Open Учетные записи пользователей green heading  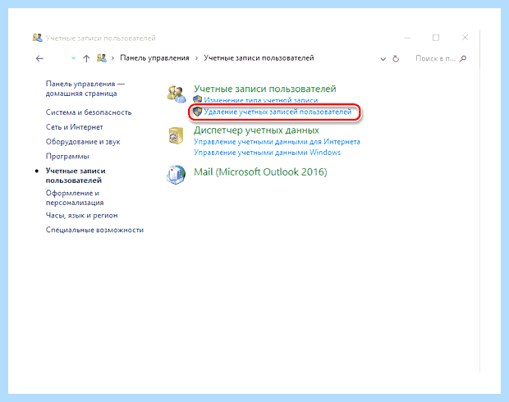pos(265,89)
